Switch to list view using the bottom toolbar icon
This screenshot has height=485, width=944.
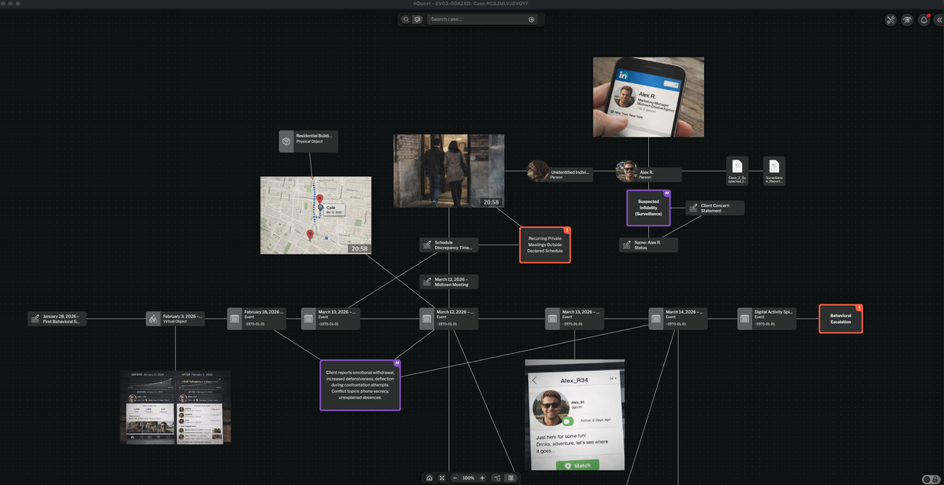click(x=511, y=477)
